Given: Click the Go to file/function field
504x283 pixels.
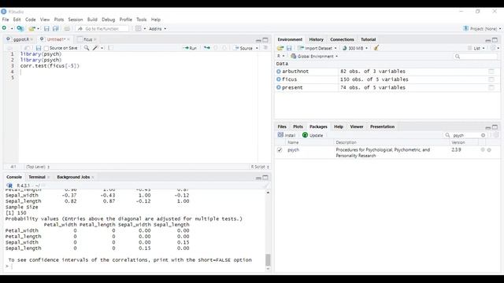Looking at the screenshot, I should 102,28.
